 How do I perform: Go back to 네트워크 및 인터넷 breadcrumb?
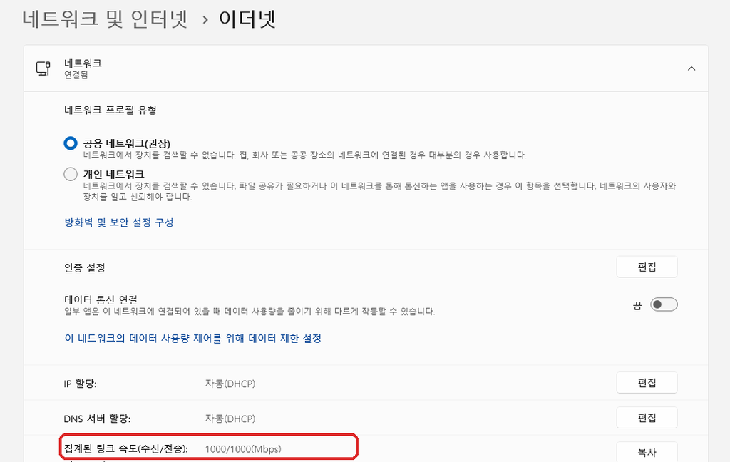pos(106,19)
